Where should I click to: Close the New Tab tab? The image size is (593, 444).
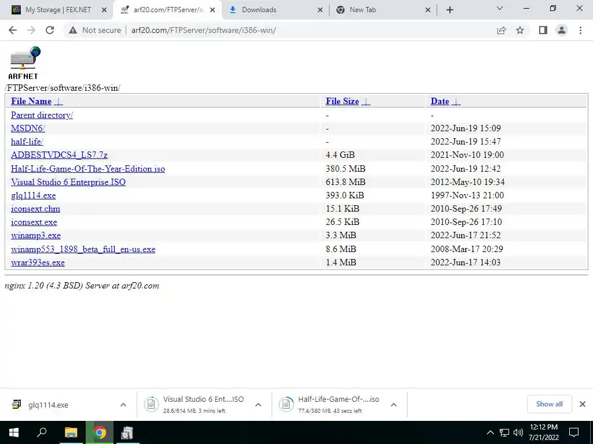point(428,10)
